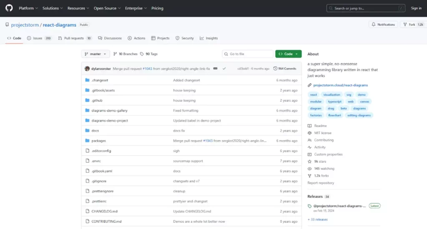Screen dimensions: 427x229
Task: Open the react-diagrams repository link
Action: point(59,25)
